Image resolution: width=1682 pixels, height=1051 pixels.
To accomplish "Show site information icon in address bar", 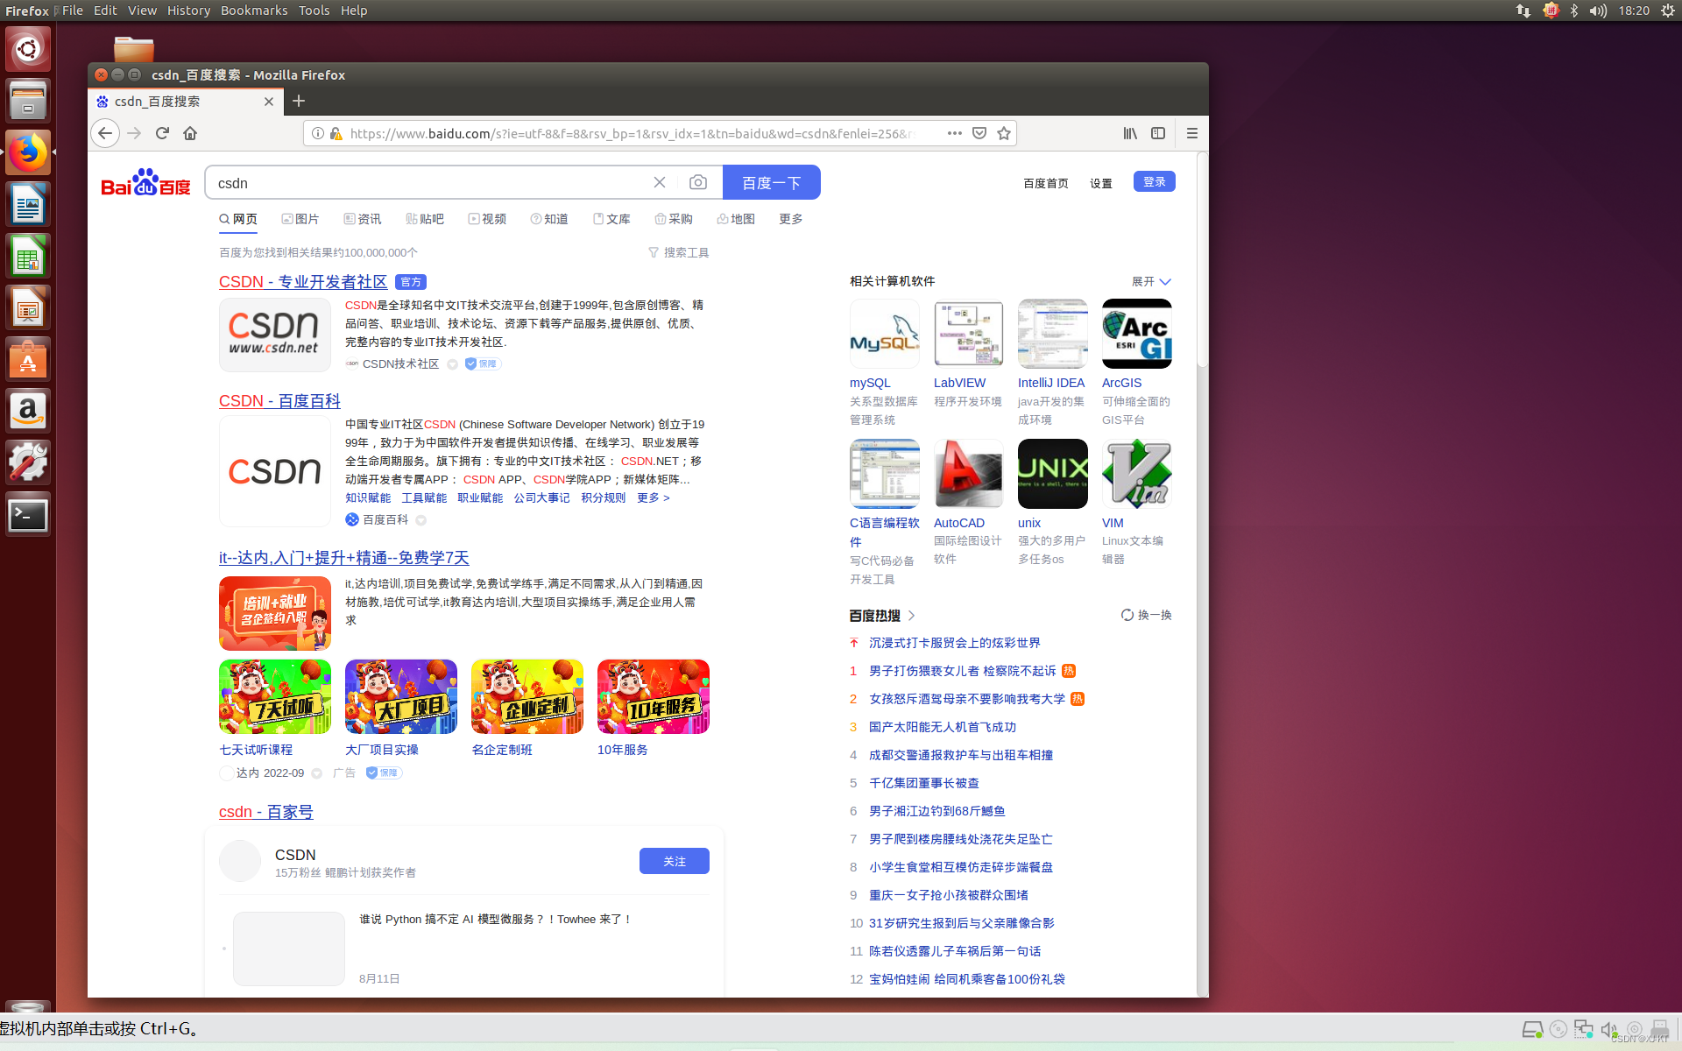I will [x=318, y=133].
